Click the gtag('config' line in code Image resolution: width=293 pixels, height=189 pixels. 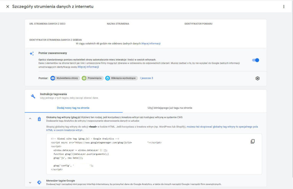(73, 165)
